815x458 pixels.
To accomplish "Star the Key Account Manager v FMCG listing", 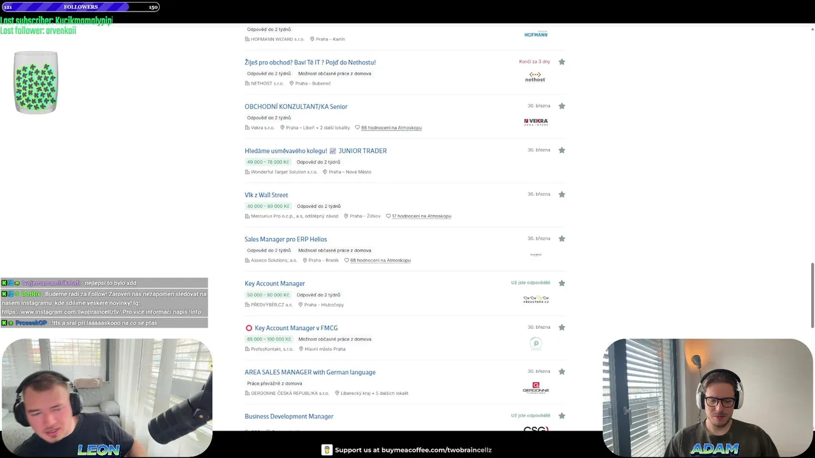I will [x=562, y=328].
